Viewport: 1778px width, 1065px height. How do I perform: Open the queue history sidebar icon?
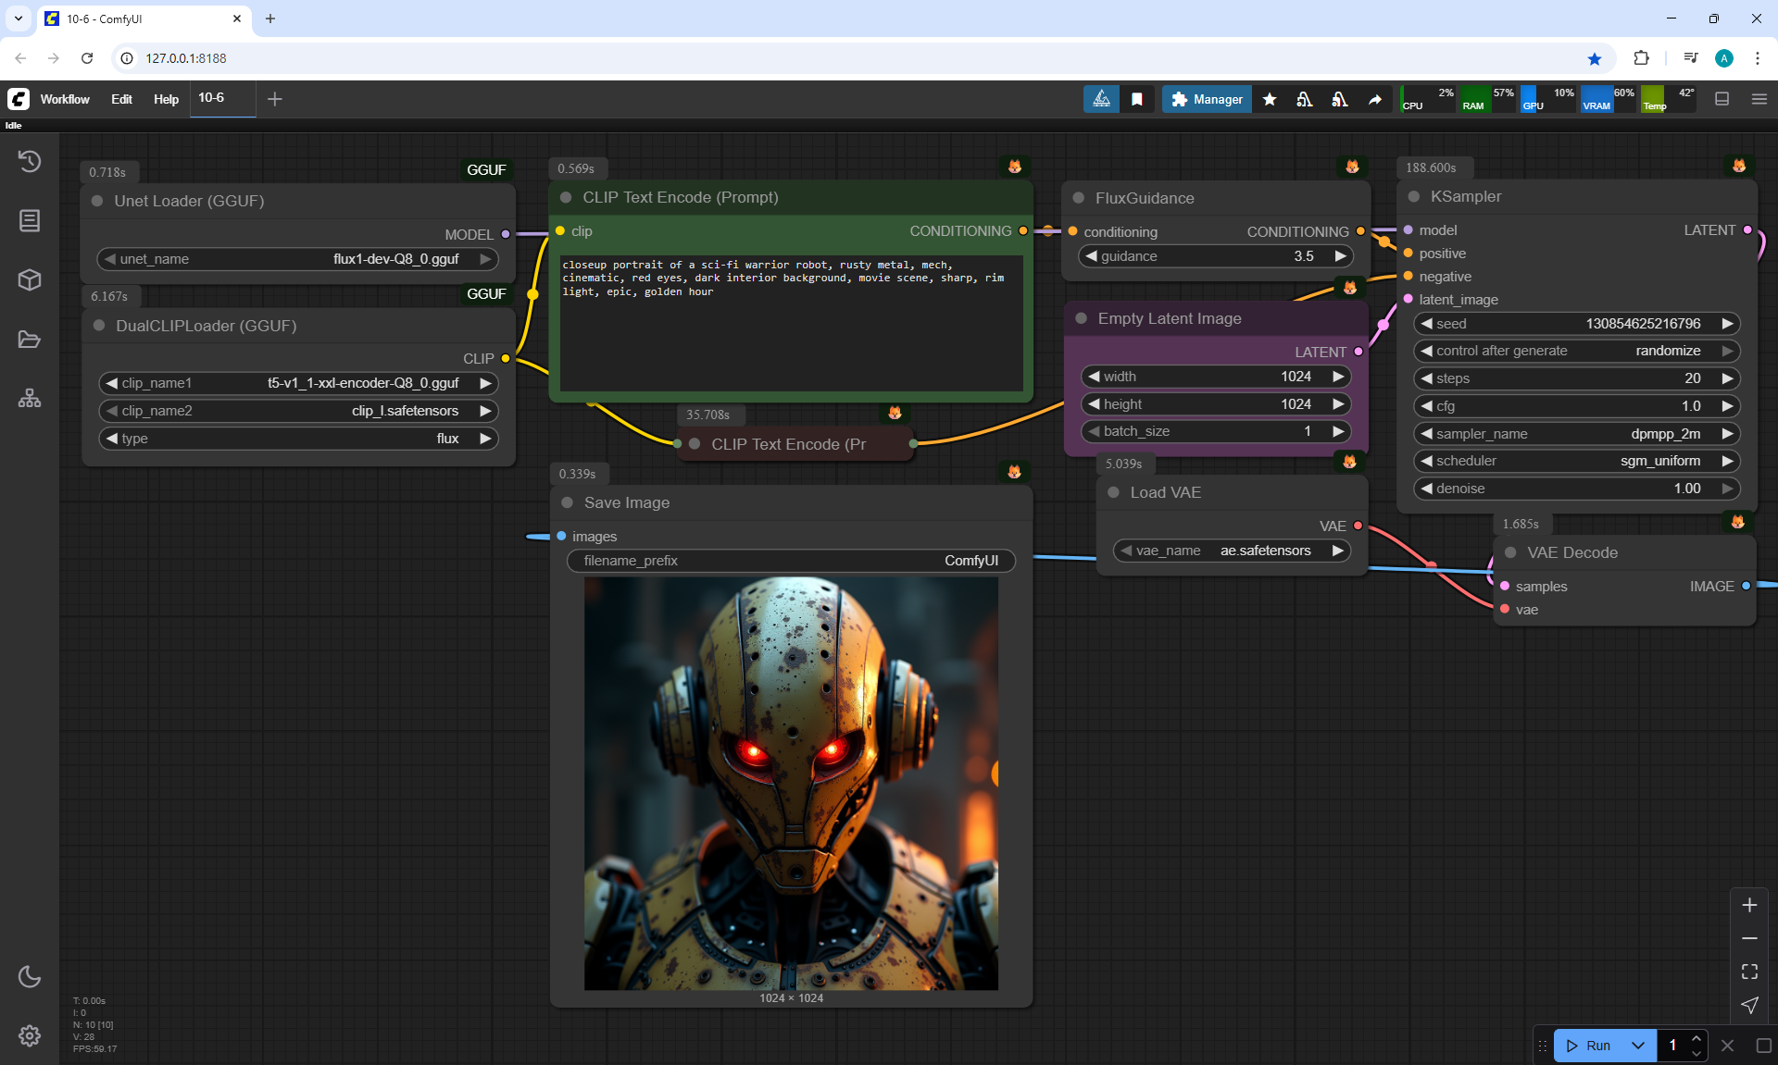pyautogui.click(x=30, y=162)
